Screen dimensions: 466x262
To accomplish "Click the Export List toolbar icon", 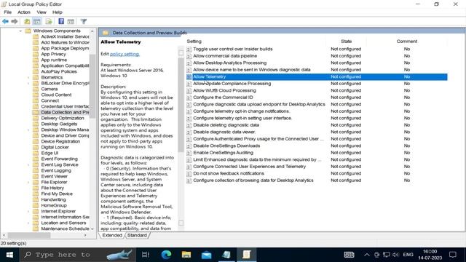I will click(x=49, y=21).
